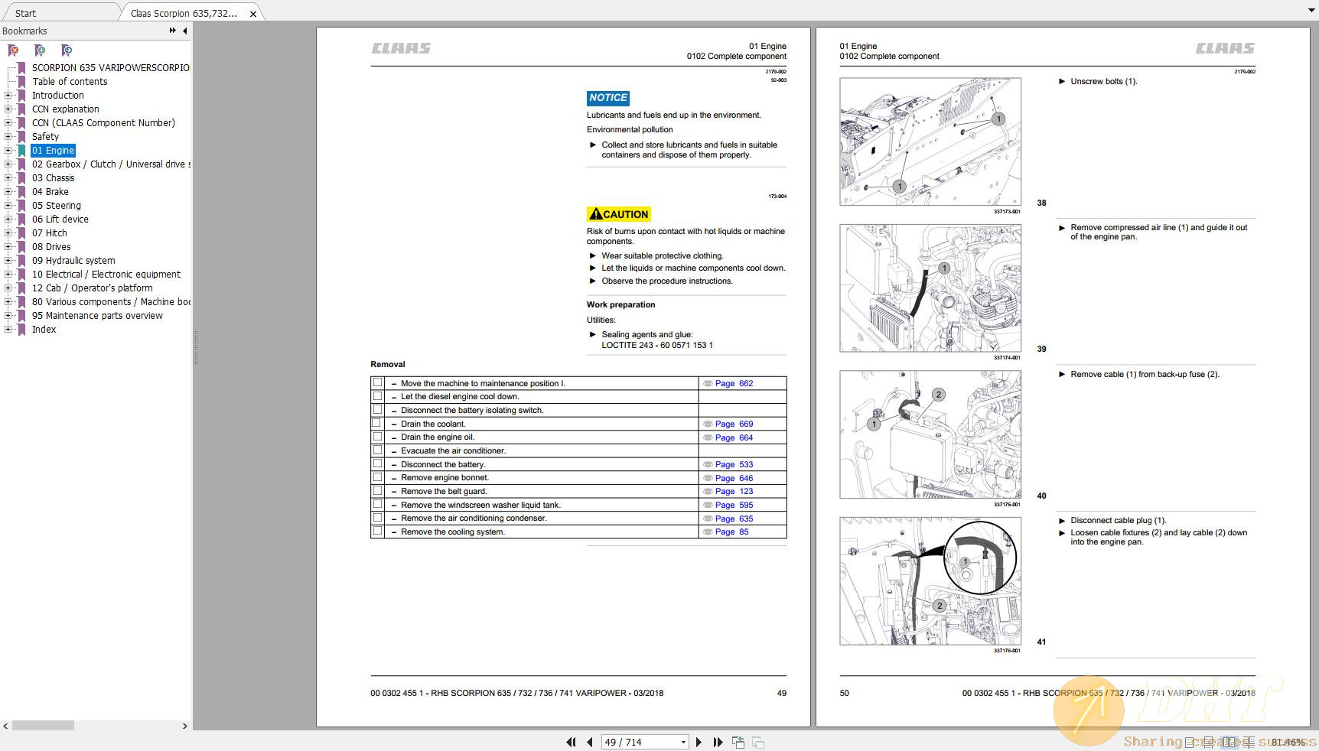The width and height of the screenshot is (1319, 751).
Task: Open the 07 Hitch bookmark
Action: [50, 233]
